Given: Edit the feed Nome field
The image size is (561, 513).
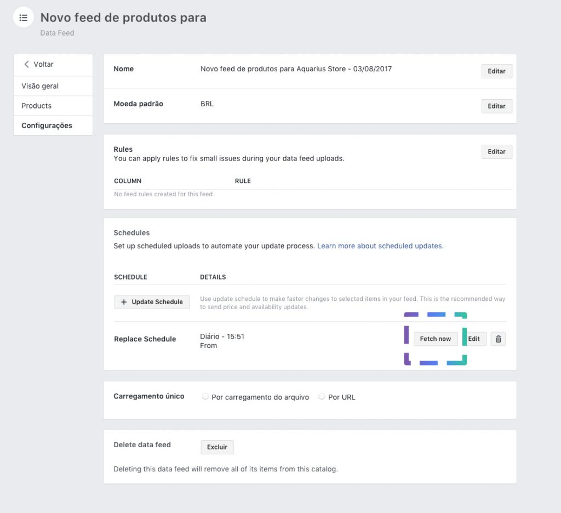Looking at the screenshot, I should tap(496, 71).
